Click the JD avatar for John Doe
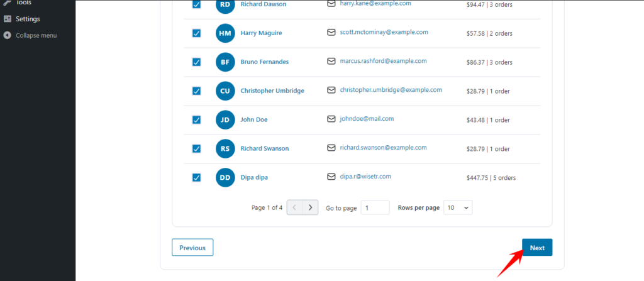Image resolution: width=644 pixels, height=281 pixels. tap(225, 120)
